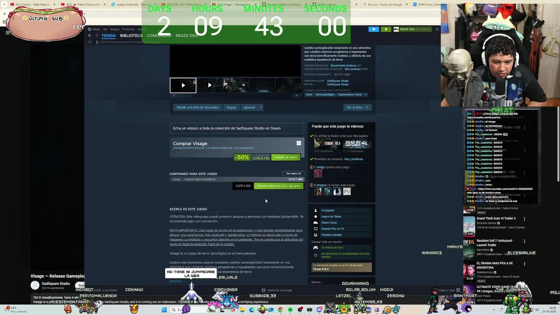Play the first trailer thumbnail
Image resolution: width=560 pixels, height=315 pixels.
point(183,85)
